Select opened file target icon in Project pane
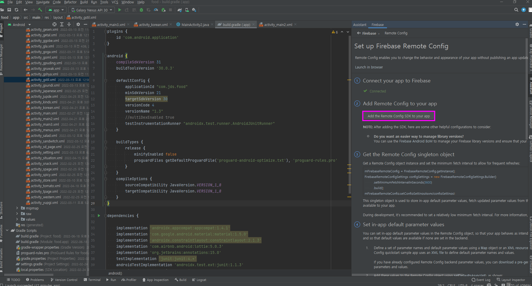This screenshot has width=532, height=286. point(54,25)
